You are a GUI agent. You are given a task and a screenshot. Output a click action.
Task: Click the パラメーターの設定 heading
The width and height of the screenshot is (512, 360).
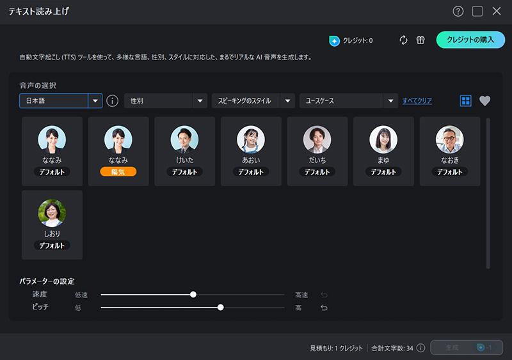coord(47,281)
